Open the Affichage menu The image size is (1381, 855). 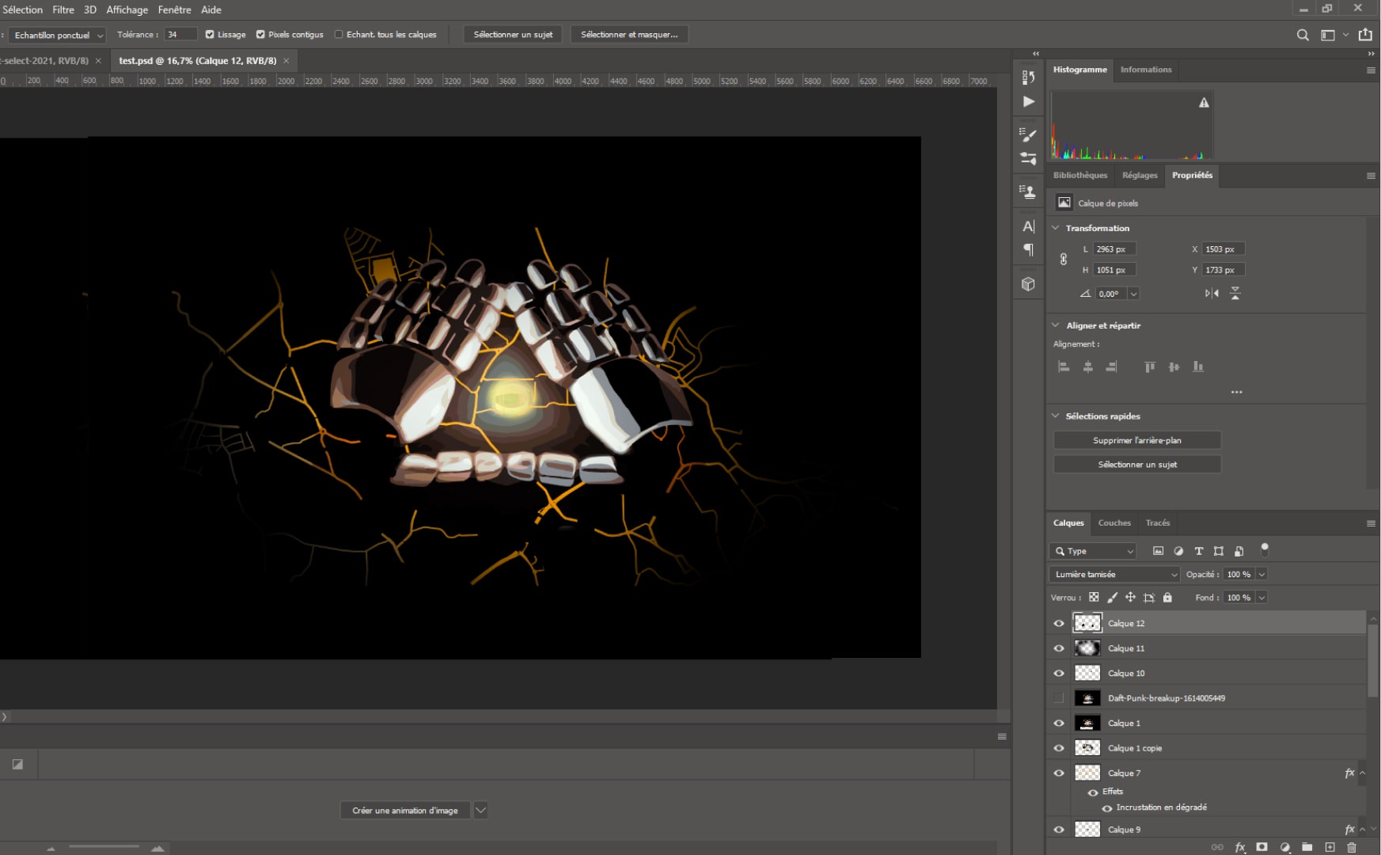[127, 9]
